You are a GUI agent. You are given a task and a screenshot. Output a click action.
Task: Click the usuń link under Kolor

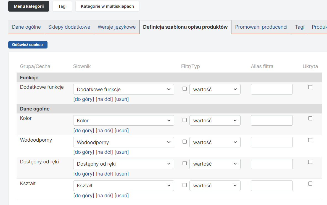[122, 131]
